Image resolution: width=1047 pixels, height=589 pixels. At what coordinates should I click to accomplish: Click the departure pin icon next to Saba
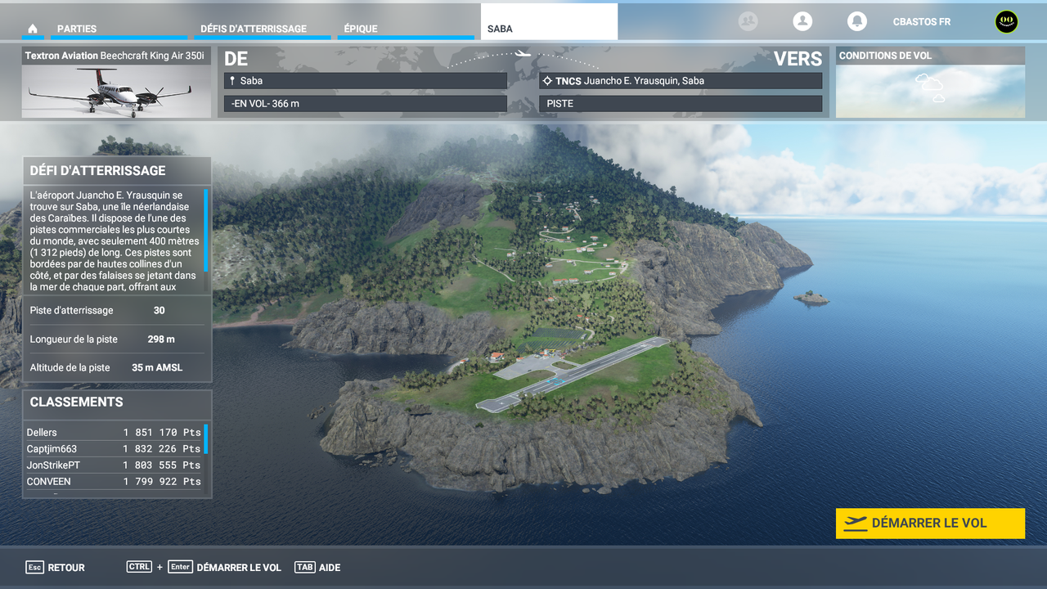point(231,80)
